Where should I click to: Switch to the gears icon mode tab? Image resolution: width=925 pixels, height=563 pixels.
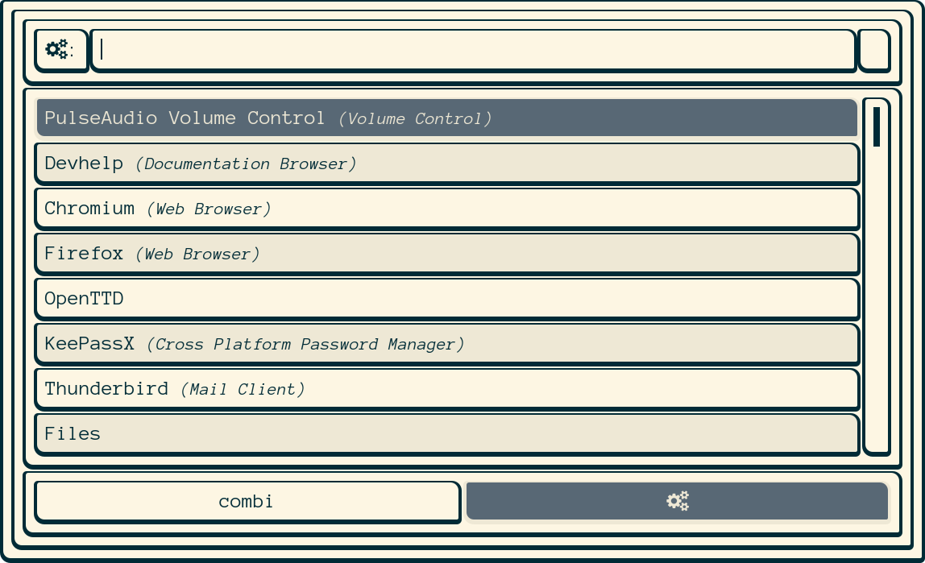[677, 501]
